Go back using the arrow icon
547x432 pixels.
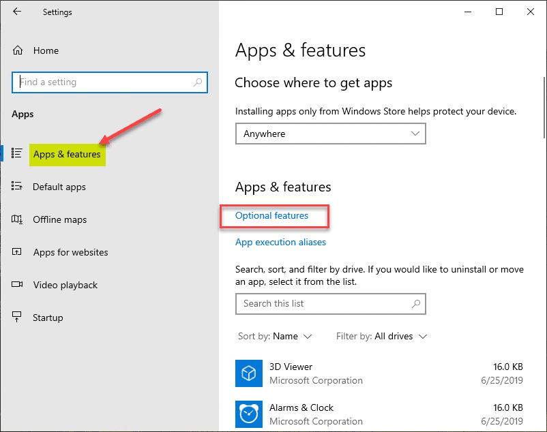pos(17,12)
